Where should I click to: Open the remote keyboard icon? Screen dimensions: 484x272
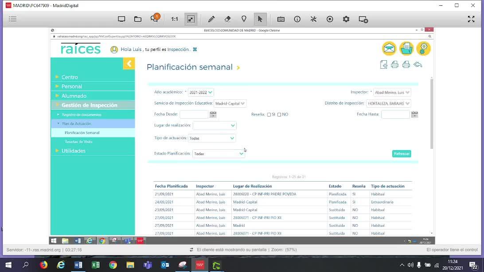point(281,19)
